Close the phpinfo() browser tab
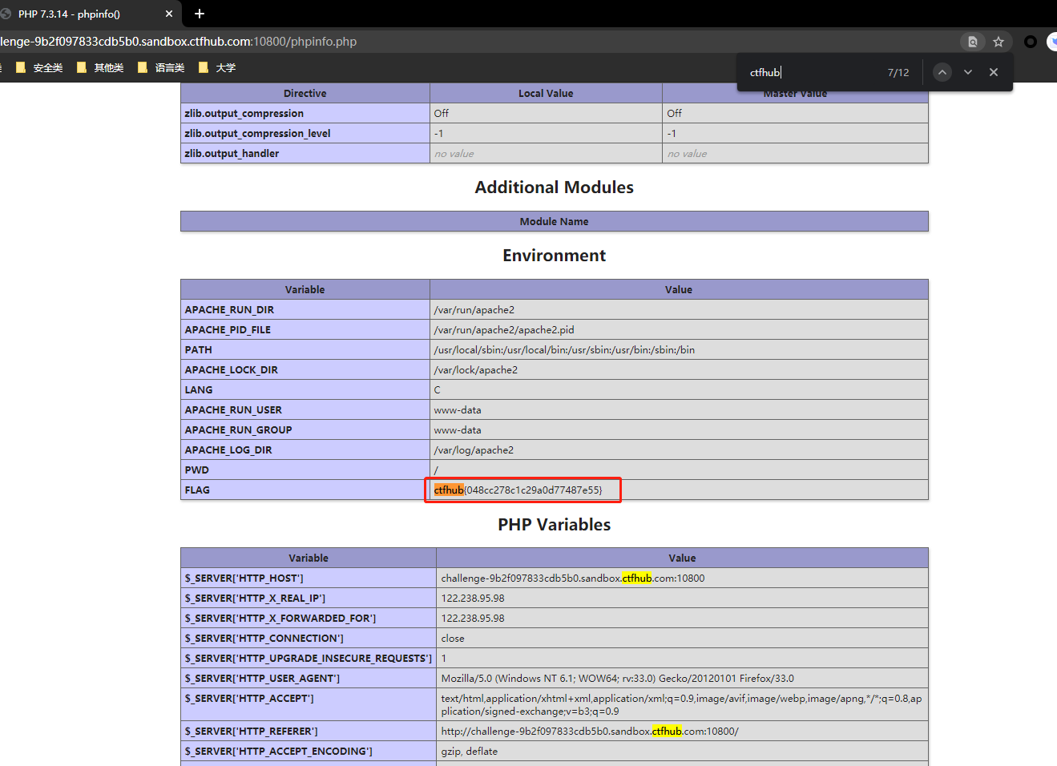This screenshot has width=1057, height=766. pyautogui.click(x=169, y=14)
